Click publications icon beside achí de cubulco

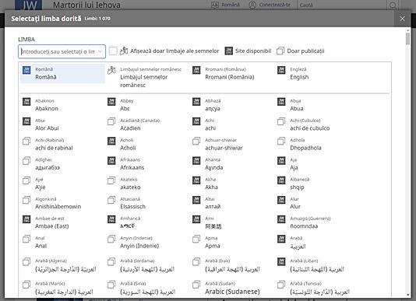tap(281, 121)
